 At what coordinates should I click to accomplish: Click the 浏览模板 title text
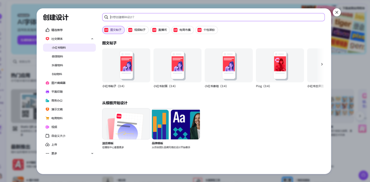coord(108,143)
